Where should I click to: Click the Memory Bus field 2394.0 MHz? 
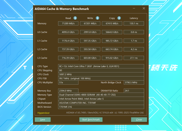[x=68, y=91]
